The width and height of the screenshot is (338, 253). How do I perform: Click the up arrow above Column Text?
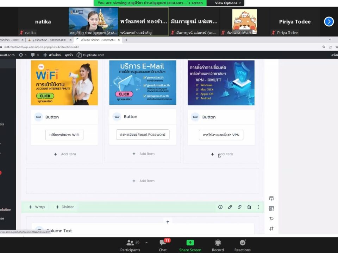coord(168,222)
